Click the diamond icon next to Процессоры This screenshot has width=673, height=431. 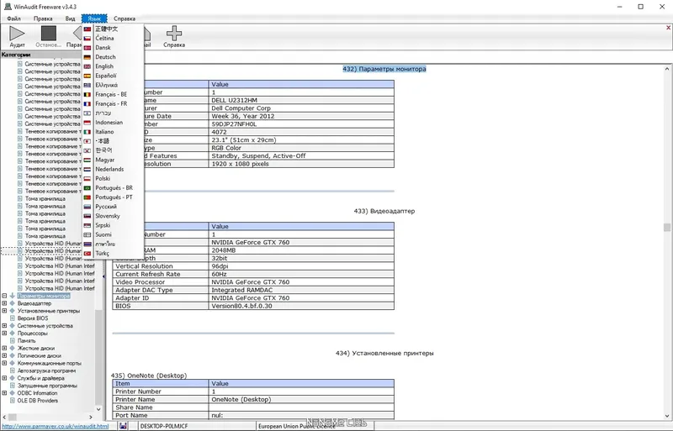pyautogui.click(x=13, y=334)
